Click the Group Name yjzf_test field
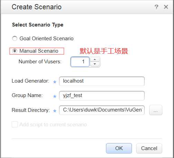Image resolution: width=174 pixels, height=158 pixels. point(102,96)
